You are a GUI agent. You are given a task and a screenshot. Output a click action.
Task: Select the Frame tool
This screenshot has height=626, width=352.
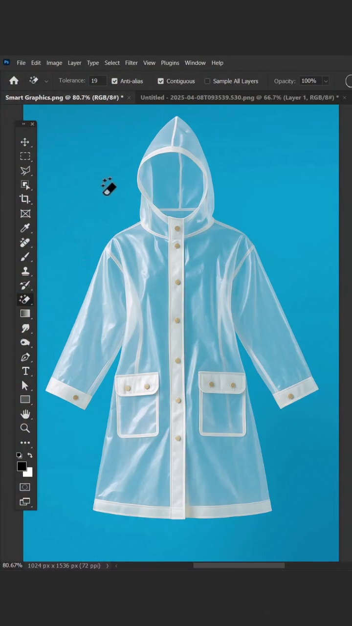(x=25, y=214)
